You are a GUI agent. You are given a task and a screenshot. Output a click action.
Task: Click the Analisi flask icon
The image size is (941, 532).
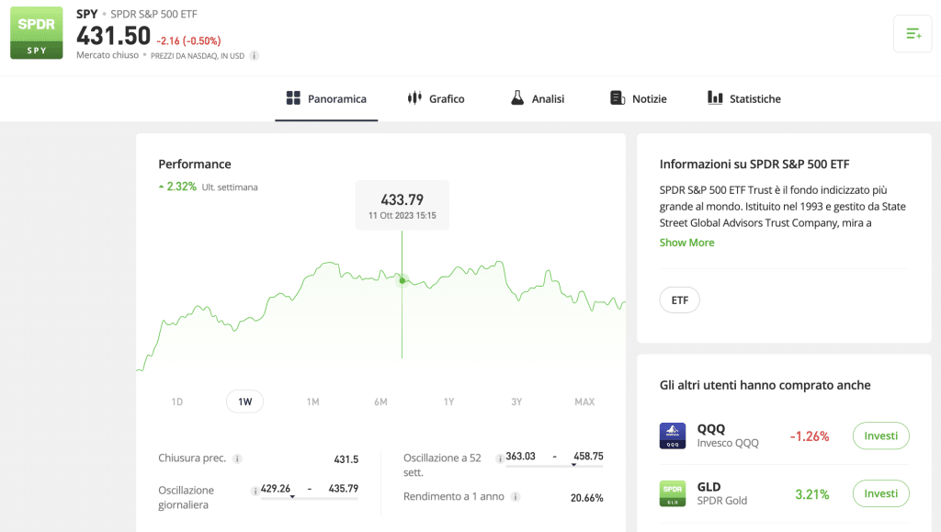point(516,98)
